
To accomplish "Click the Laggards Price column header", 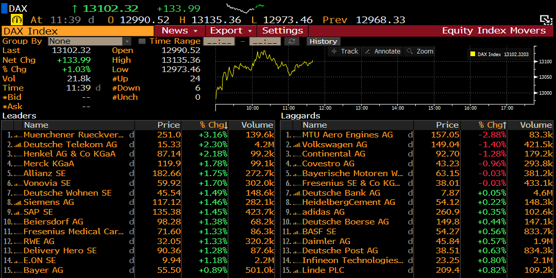I will pyautogui.click(x=436, y=125).
